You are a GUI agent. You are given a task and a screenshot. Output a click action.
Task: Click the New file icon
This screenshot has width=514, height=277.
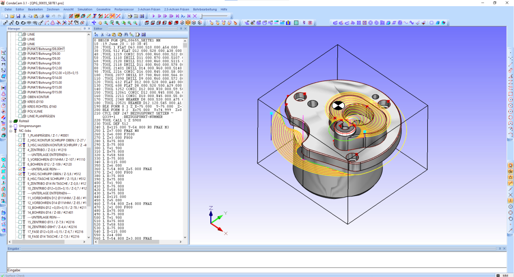click(7, 16)
